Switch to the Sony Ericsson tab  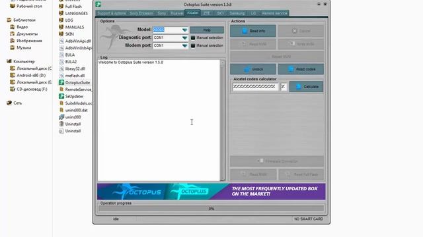(141, 13)
